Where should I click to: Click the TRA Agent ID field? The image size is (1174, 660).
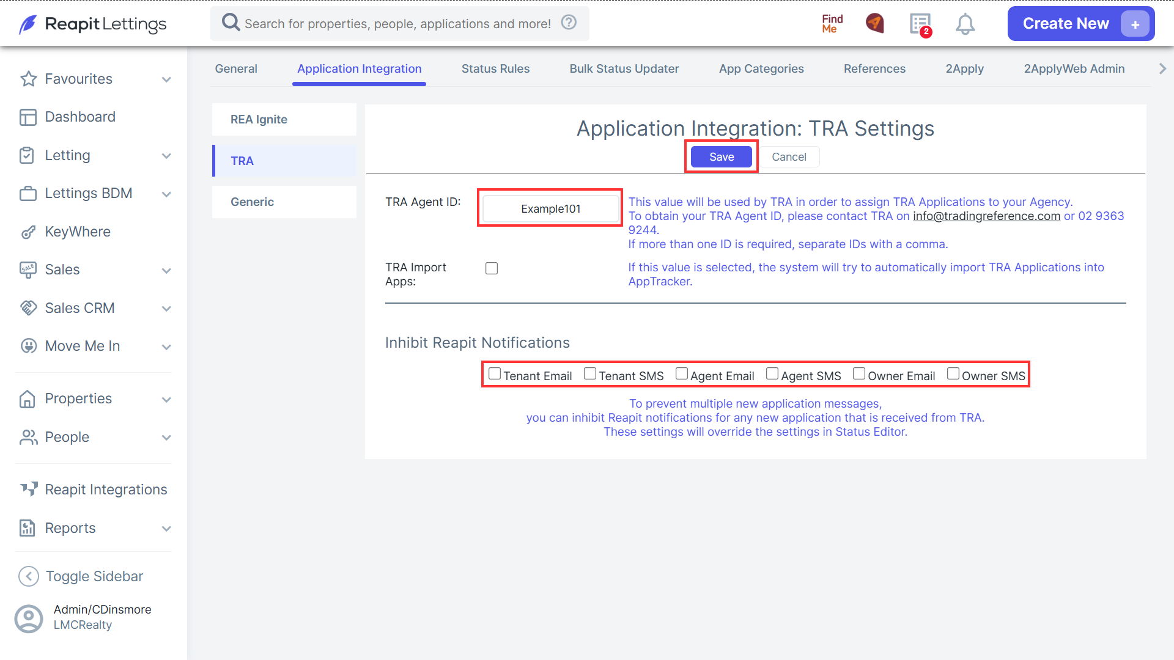(x=550, y=209)
